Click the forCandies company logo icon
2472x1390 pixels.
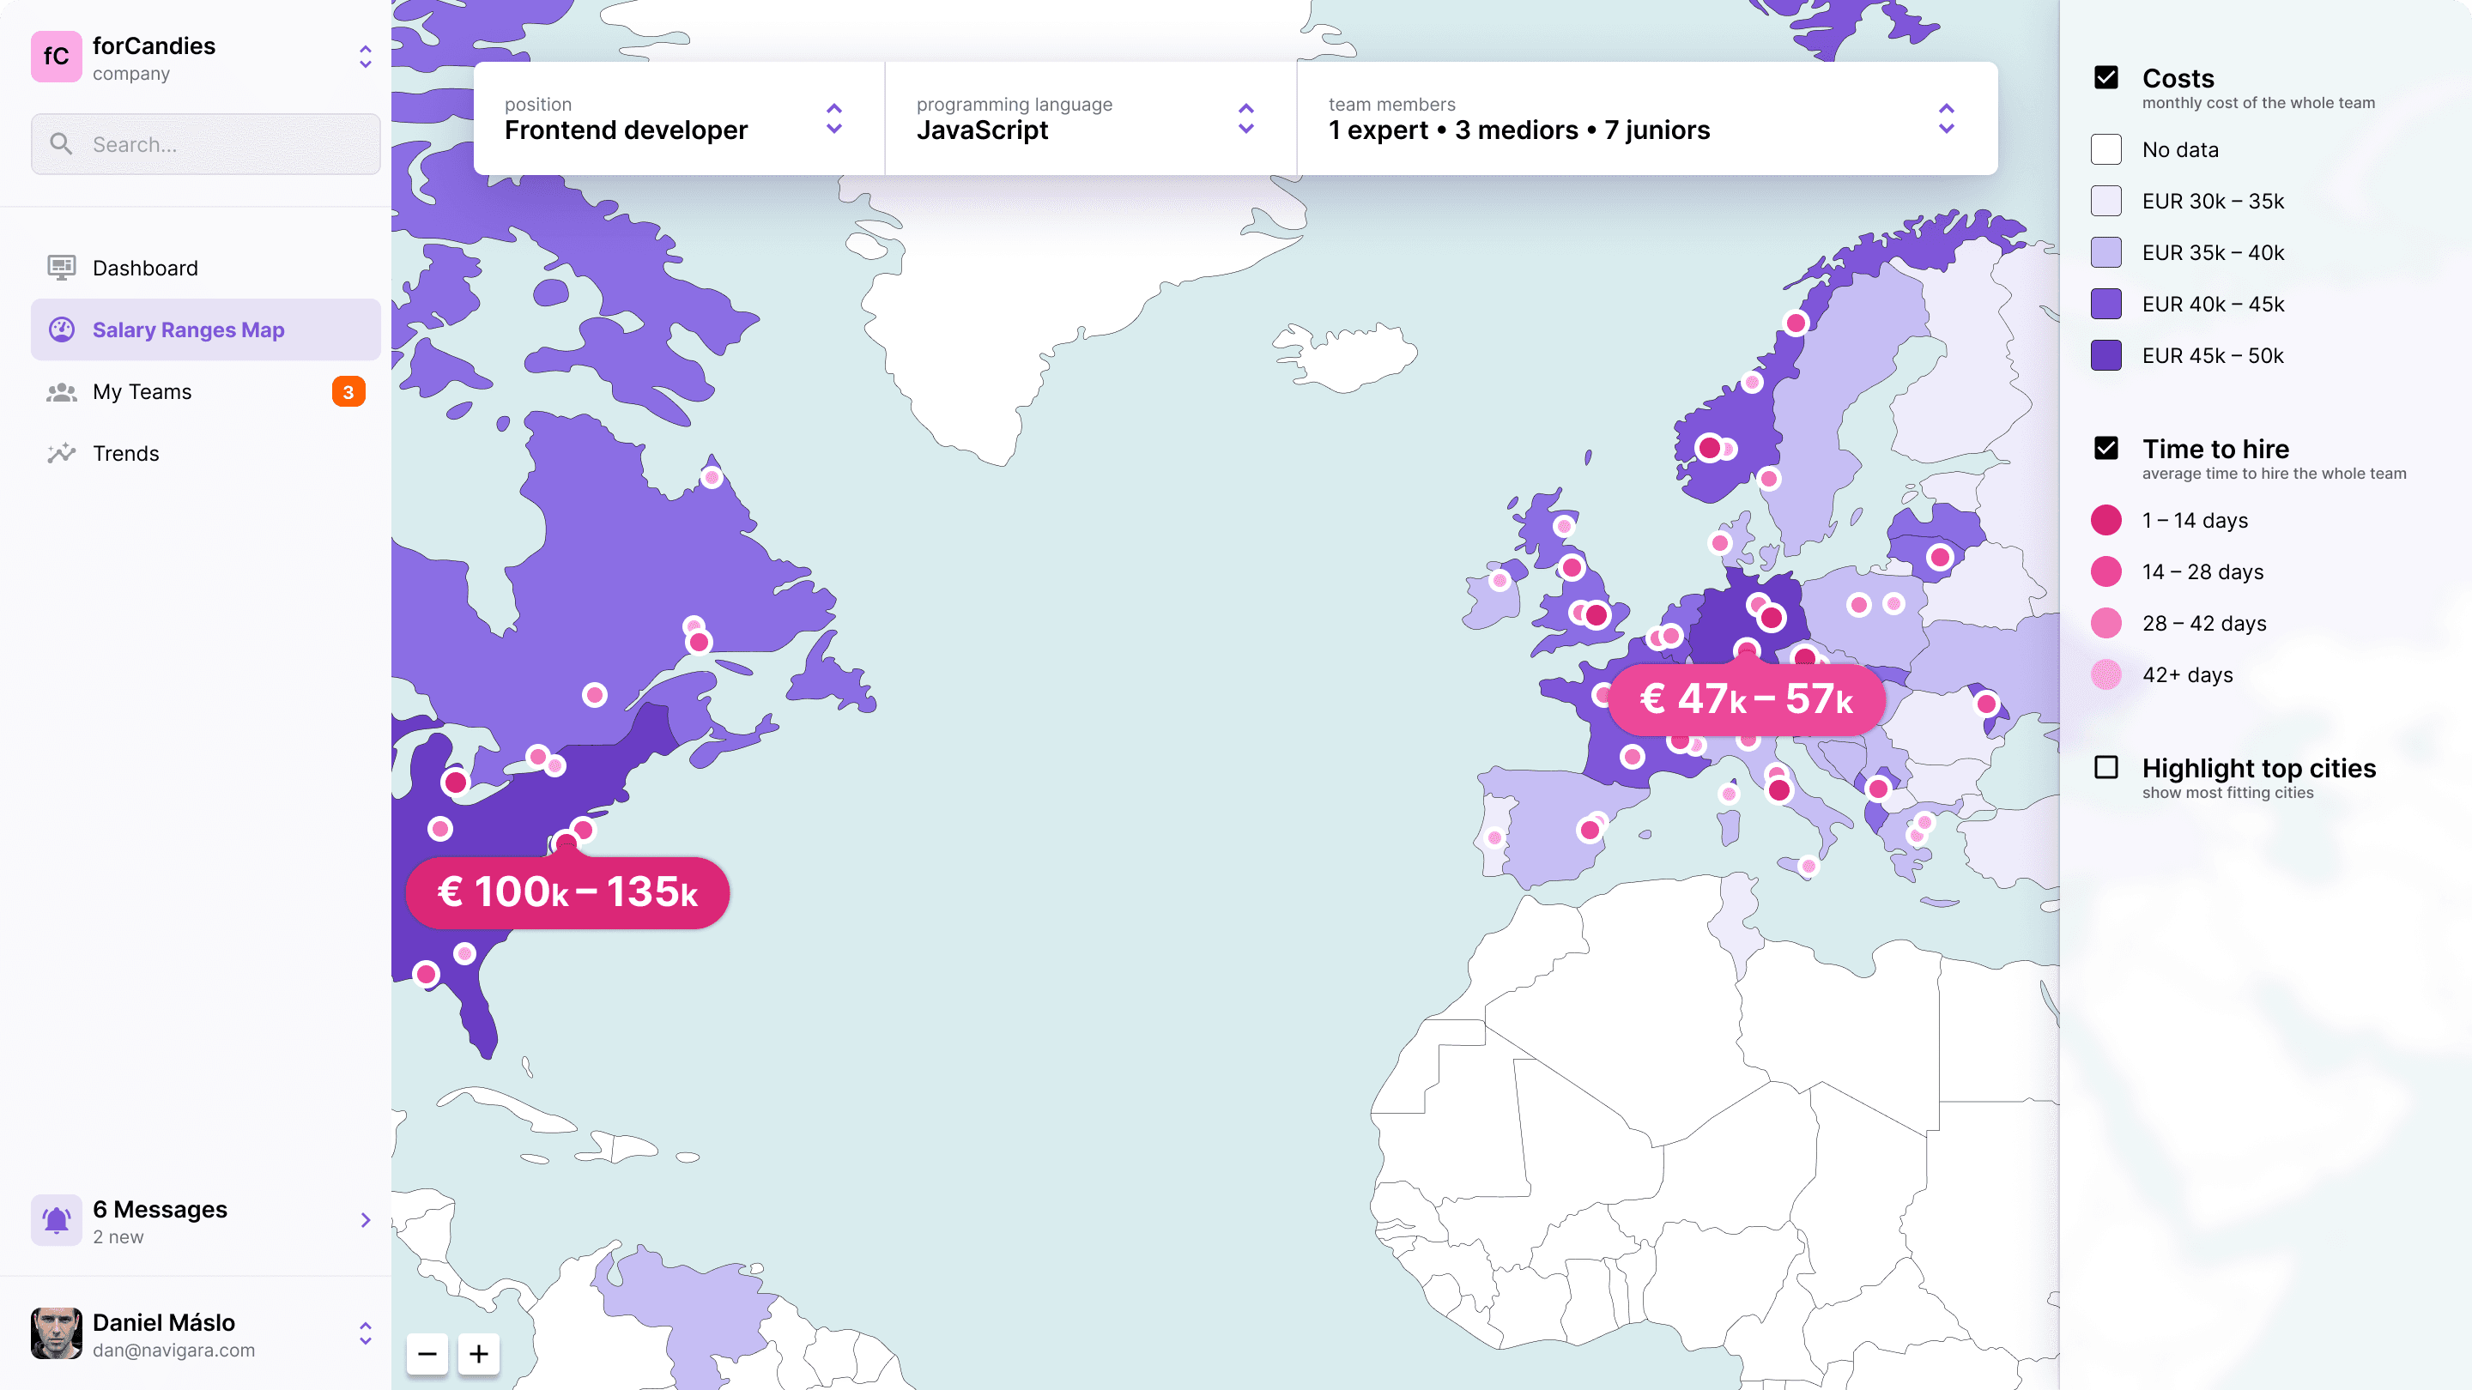[x=56, y=57]
